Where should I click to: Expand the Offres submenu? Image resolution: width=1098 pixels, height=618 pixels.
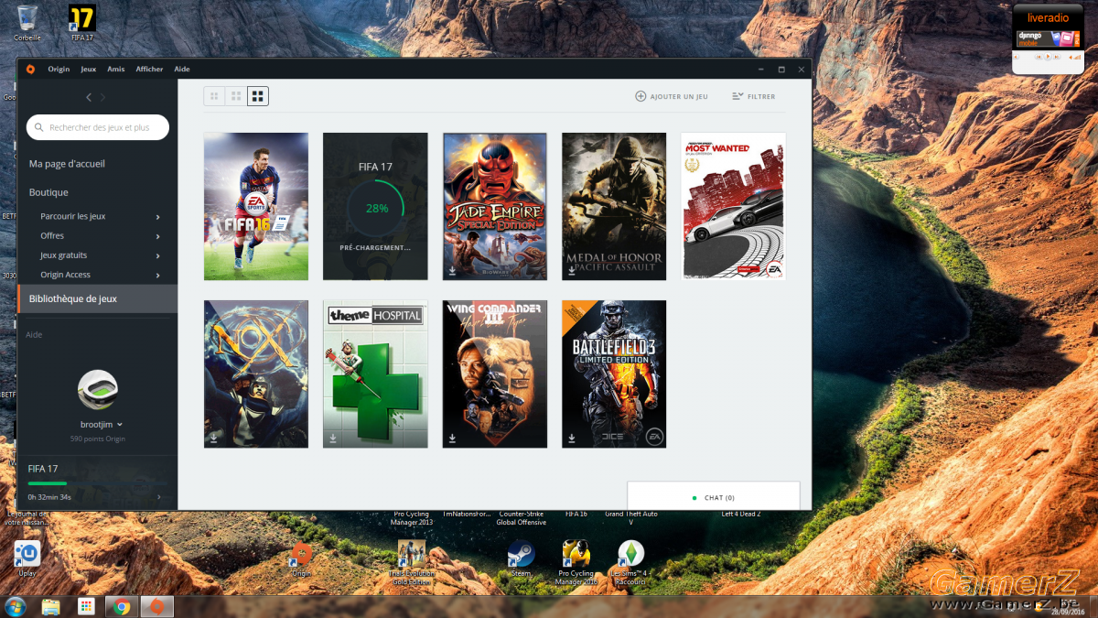158,236
